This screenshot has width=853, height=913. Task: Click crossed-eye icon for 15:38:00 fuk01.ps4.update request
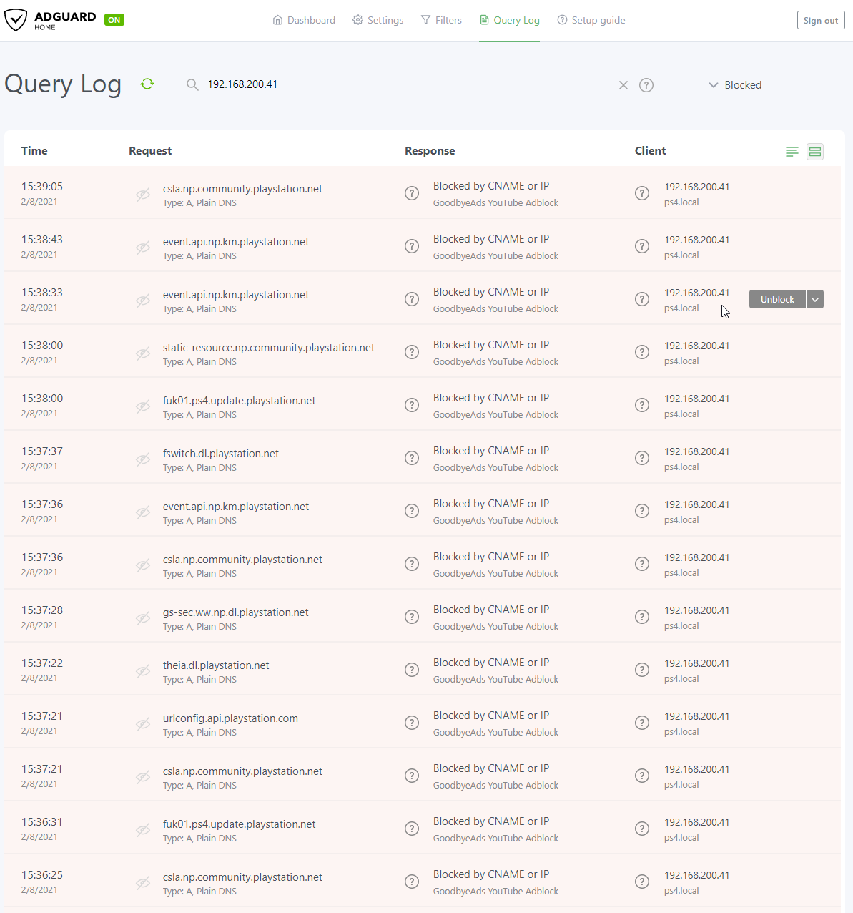coord(143,406)
